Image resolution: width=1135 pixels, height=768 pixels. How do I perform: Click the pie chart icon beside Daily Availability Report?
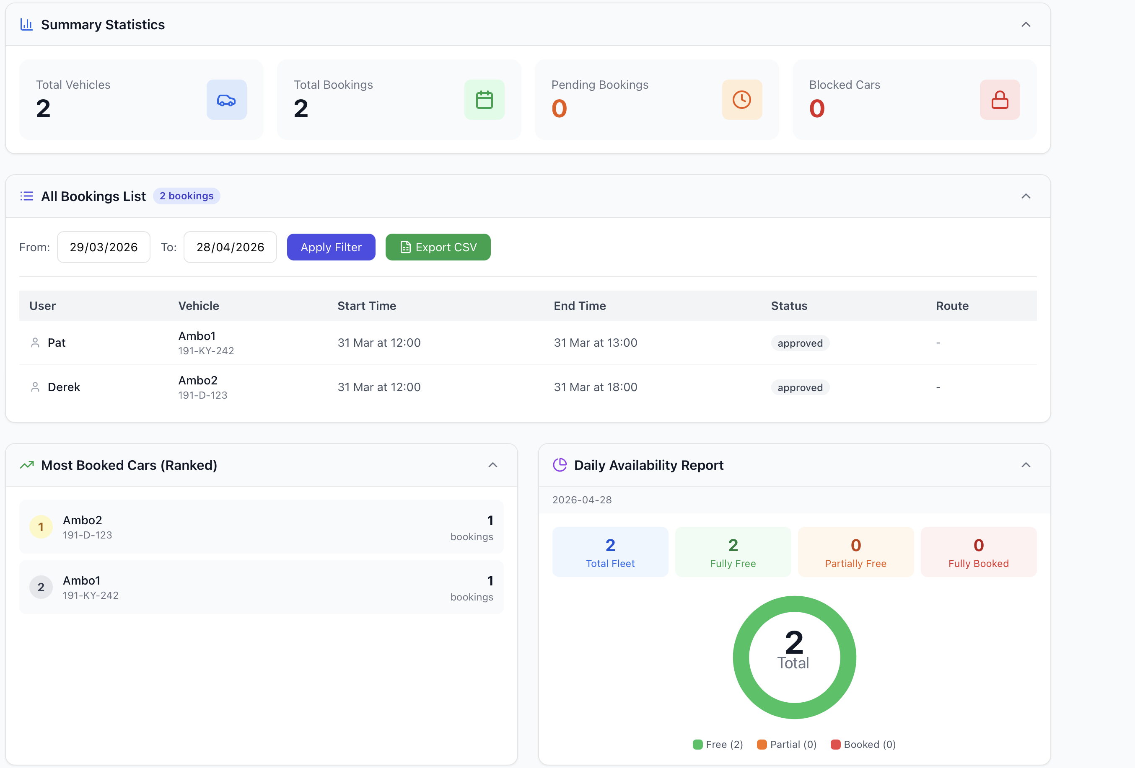[x=560, y=465]
